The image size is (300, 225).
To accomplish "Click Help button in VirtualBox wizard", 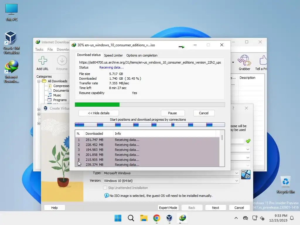I will [x=54, y=208].
